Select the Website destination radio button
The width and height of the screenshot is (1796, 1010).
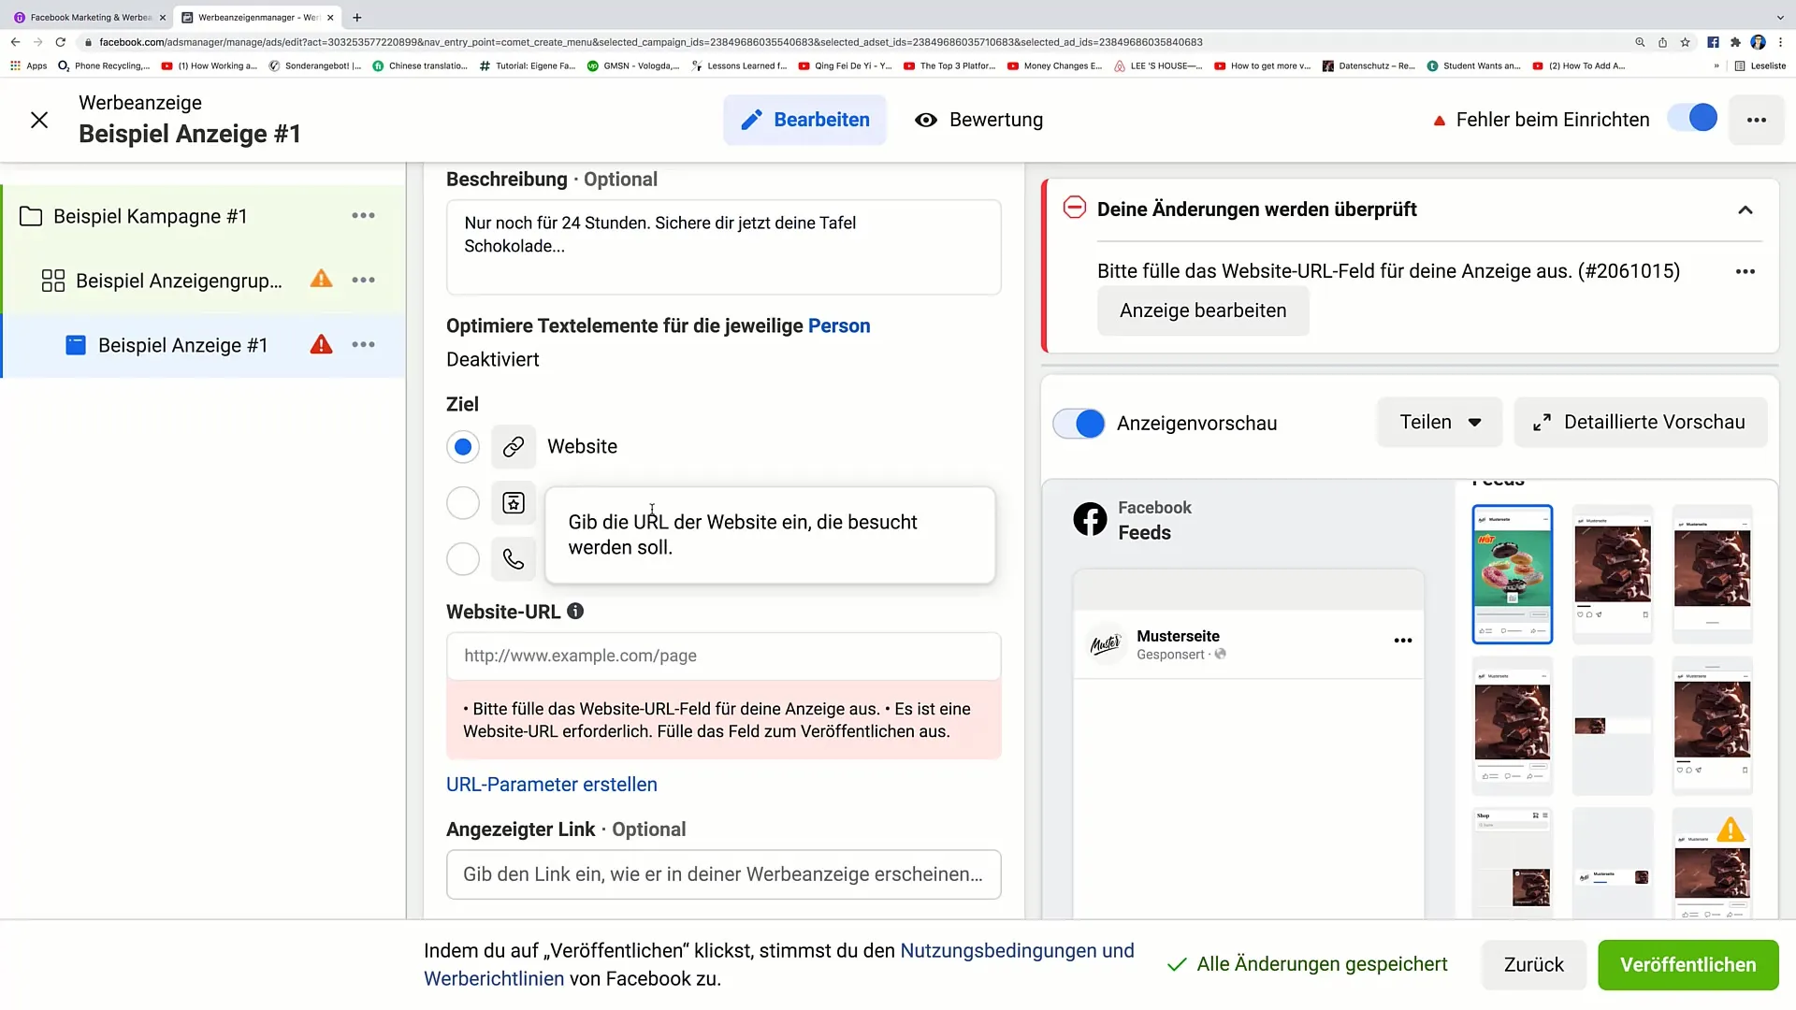coord(463,447)
